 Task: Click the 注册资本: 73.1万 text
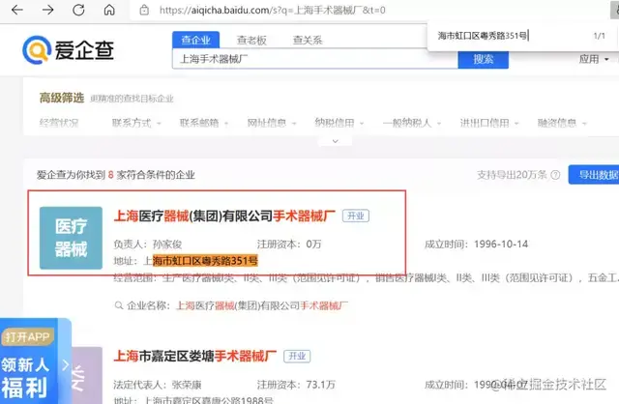point(296,385)
